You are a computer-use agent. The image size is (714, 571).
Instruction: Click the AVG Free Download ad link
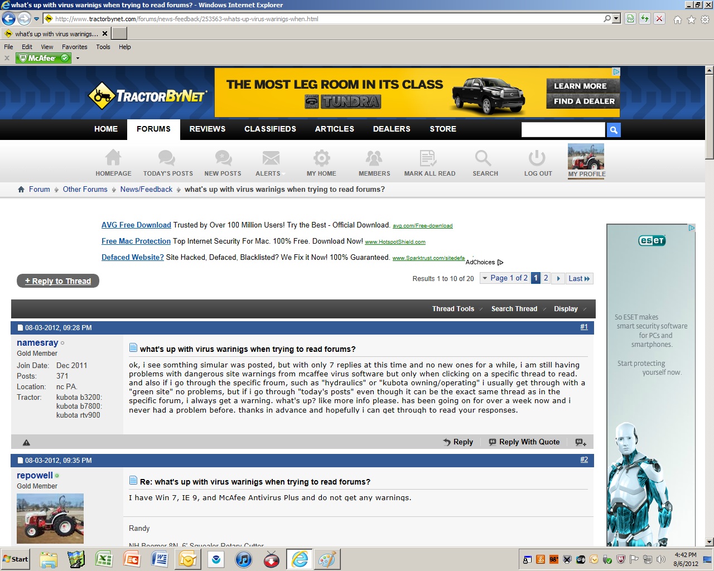[136, 225]
